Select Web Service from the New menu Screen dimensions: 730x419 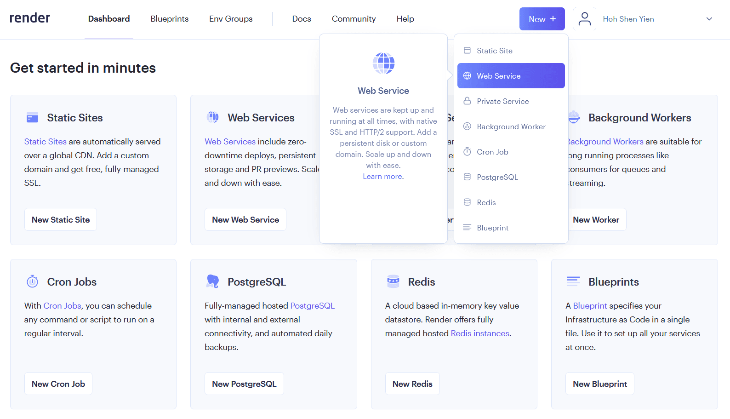point(511,76)
